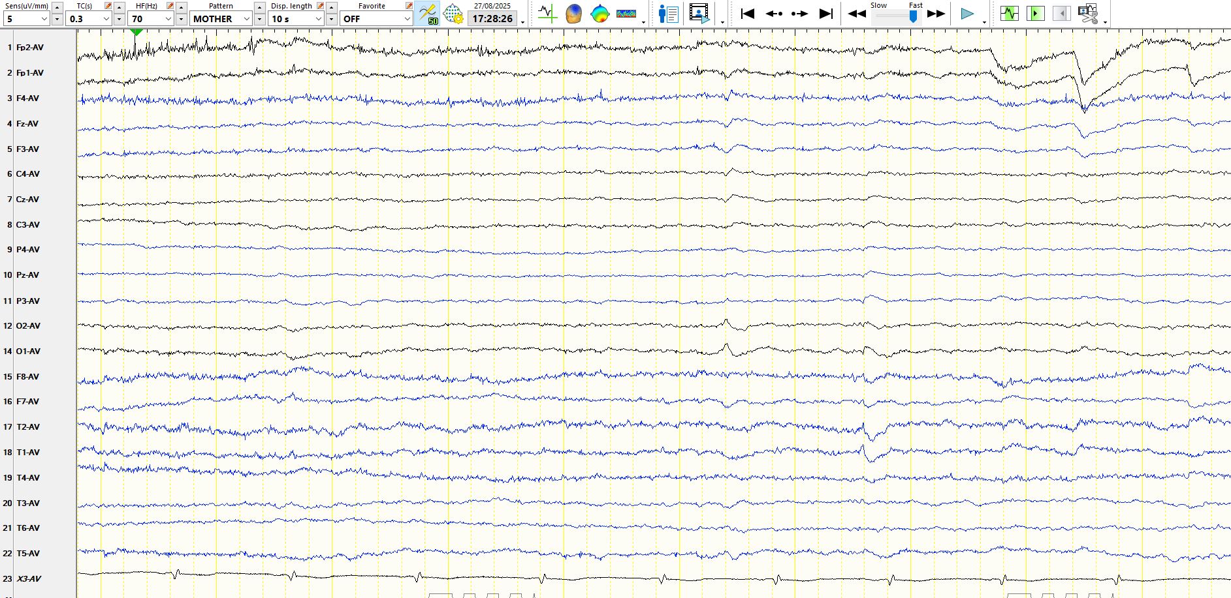The image size is (1231, 598).
Task: Toggle the 50 Hz AC filter
Action: (x=428, y=14)
